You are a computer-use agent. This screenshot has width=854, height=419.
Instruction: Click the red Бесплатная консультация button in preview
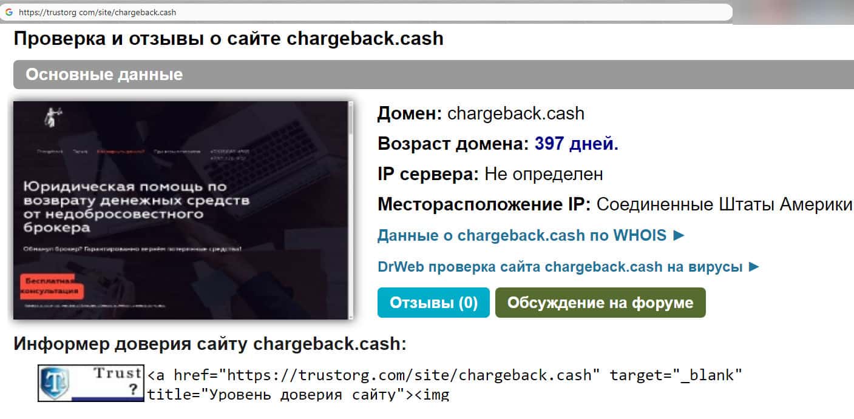tap(51, 287)
